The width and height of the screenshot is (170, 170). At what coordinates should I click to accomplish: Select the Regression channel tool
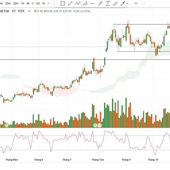pos(85,3)
